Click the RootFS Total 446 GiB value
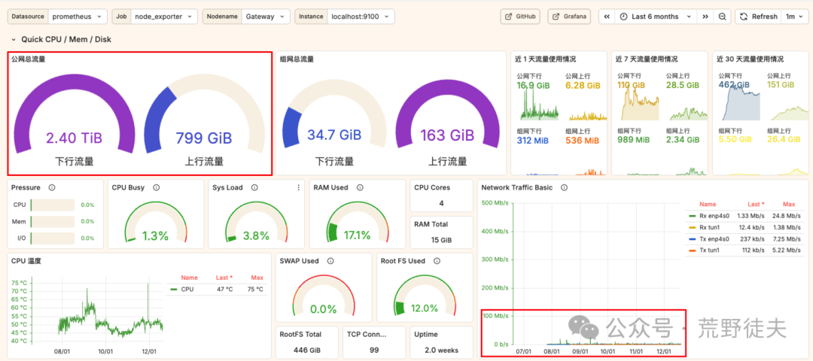Image resolution: width=813 pixels, height=361 pixels. point(306,350)
